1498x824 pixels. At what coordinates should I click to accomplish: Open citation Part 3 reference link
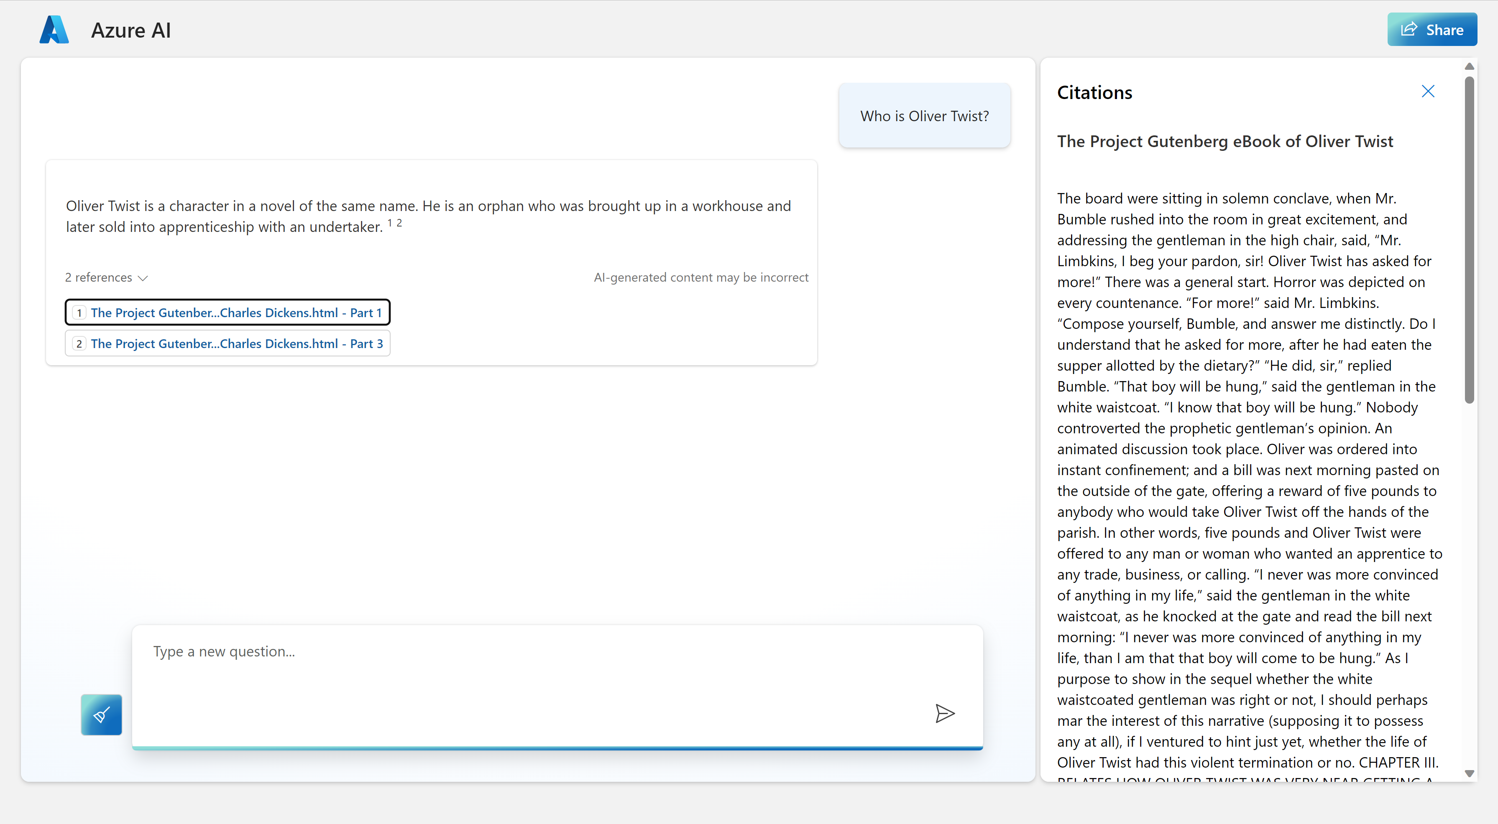pos(236,343)
